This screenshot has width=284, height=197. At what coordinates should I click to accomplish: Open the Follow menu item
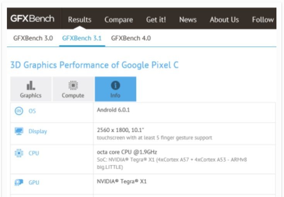tap(263, 20)
